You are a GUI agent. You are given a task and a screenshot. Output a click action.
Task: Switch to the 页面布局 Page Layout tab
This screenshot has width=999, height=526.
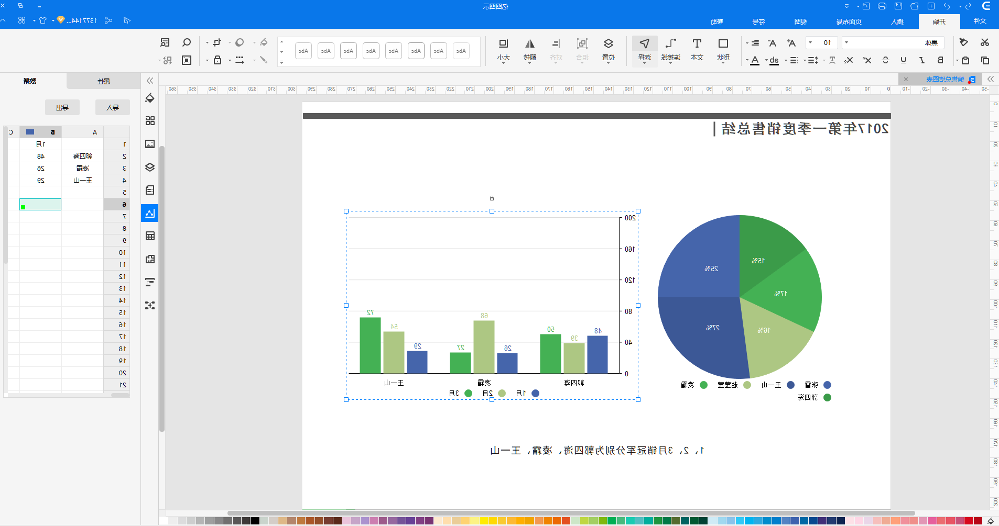[x=849, y=21]
